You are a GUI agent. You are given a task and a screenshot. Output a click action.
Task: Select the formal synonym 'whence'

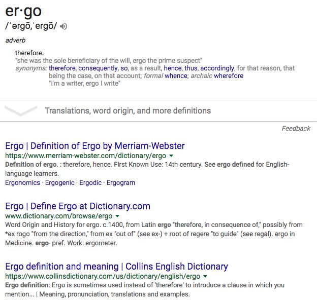pos(176,76)
